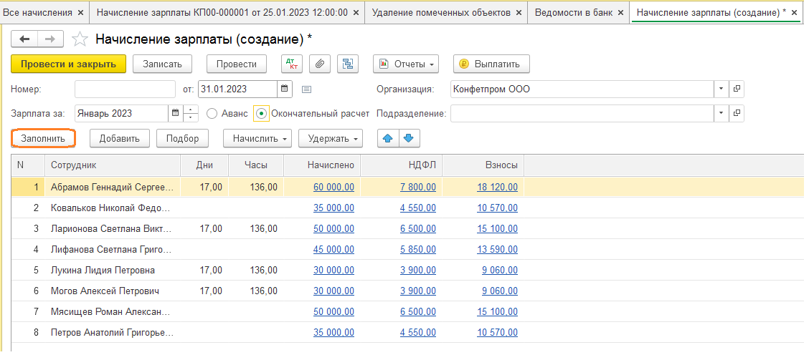Click the Номер input field
This screenshot has height=355, width=809.
click(x=125, y=89)
